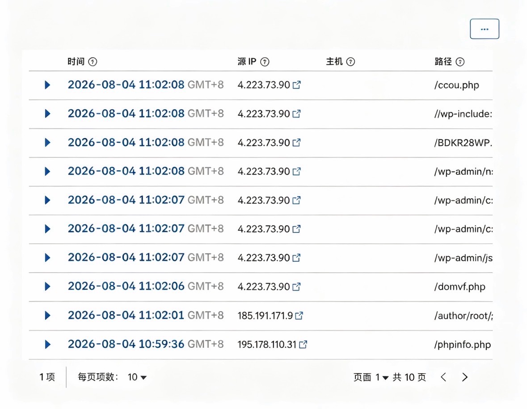Click the /domvf.php path cell
This screenshot has height=409, width=527.
pyautogui.click(x=460, y=287)
